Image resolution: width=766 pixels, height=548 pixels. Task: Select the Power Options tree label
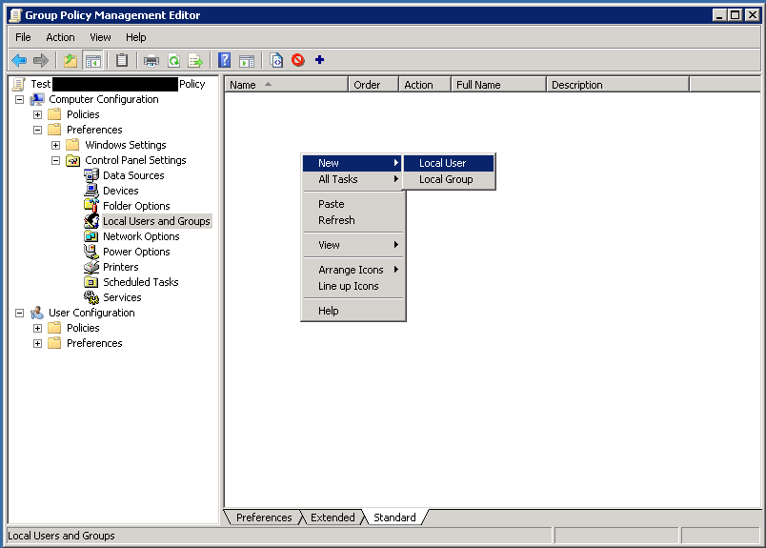pos(136,252)
